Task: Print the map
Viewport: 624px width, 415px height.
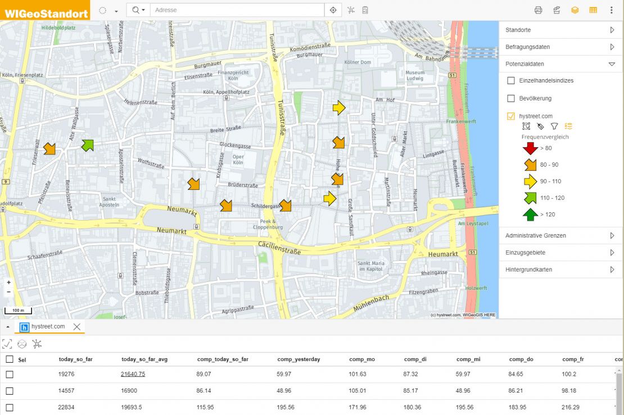Action: click(539, 10)
